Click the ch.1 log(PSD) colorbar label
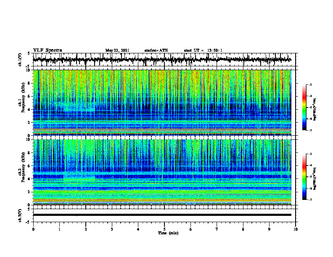 pyautogui.click(x=315, y=110)
